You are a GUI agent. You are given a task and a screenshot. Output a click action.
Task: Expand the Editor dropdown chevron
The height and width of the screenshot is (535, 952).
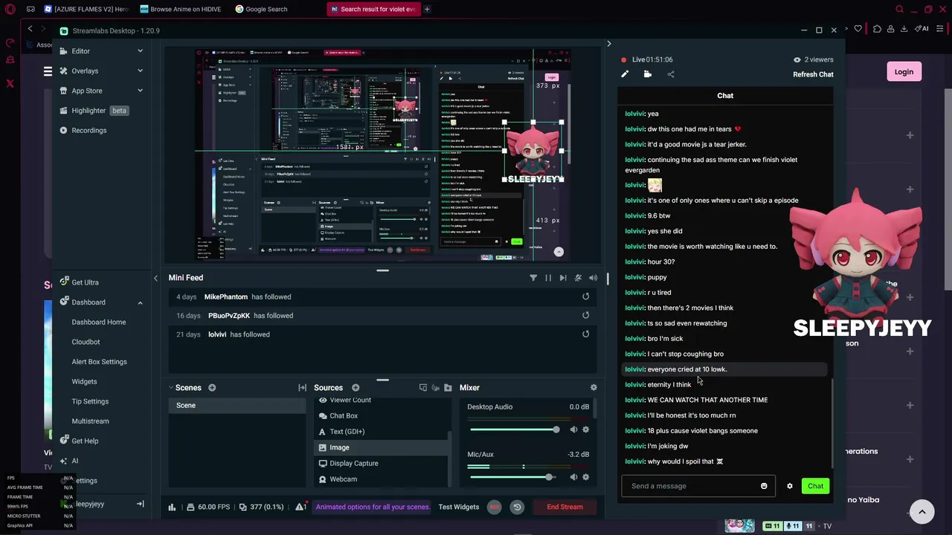click(x=140, y=51)
